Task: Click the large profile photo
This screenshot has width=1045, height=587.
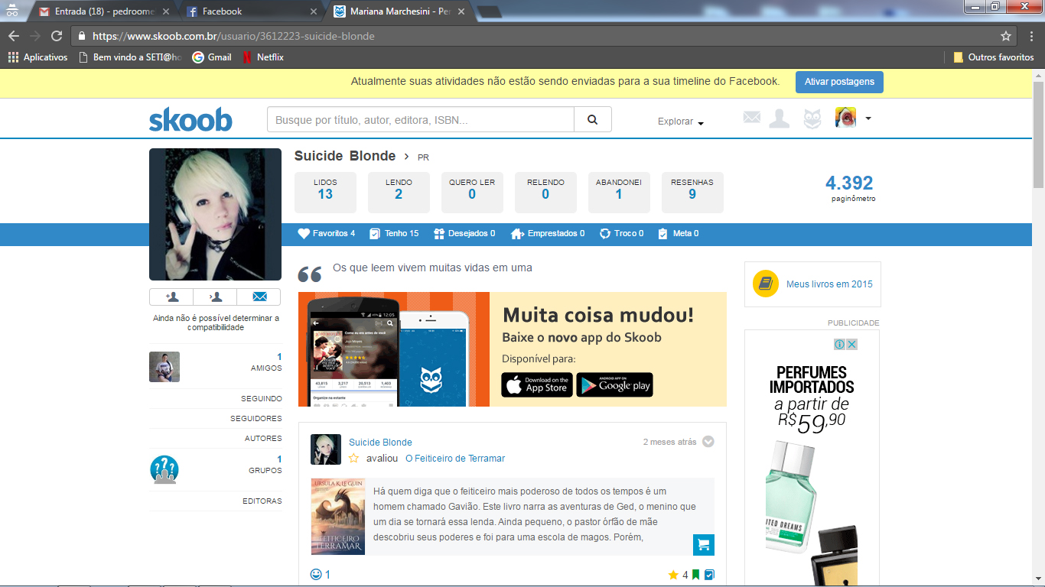Action: pyautogui.click(x=215, y=214)
